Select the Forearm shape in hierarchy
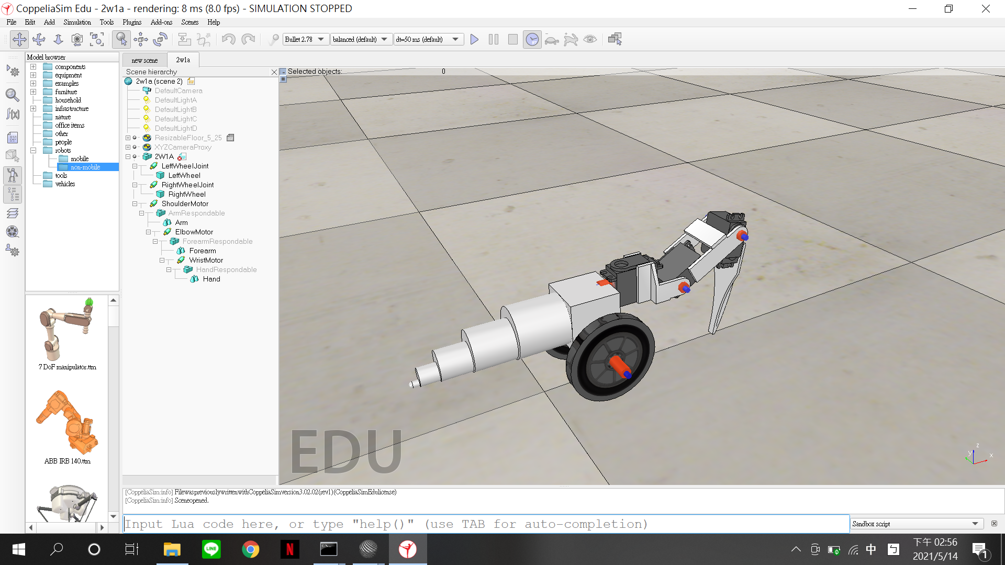 (203, 251)
